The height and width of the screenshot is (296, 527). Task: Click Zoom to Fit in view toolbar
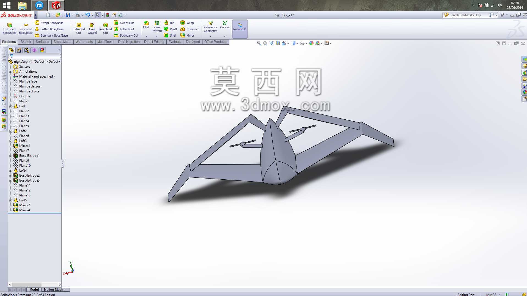(259, 43)
